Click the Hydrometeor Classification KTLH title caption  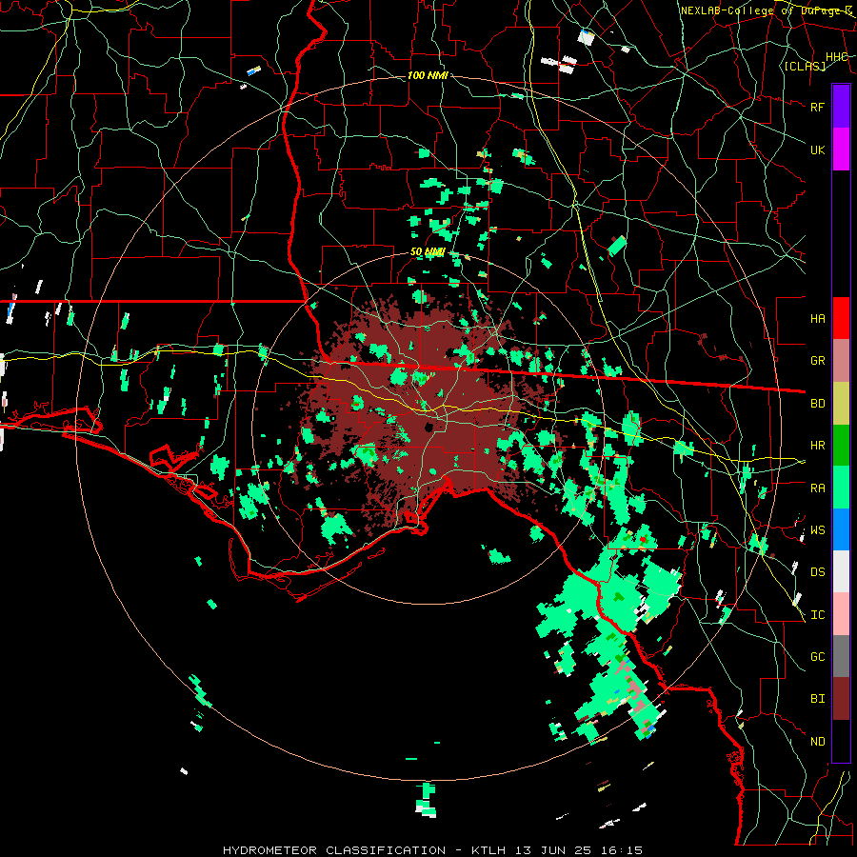point(432,850)
